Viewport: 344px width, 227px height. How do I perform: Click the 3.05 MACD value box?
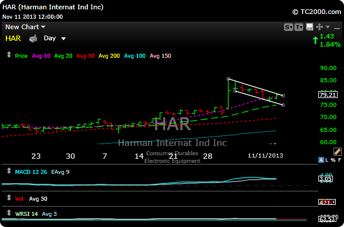[325, 179]
